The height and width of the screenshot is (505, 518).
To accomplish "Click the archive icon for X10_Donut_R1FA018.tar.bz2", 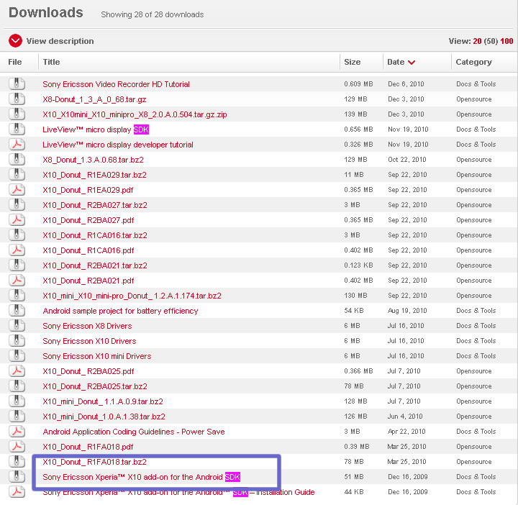I will (17, 462).
